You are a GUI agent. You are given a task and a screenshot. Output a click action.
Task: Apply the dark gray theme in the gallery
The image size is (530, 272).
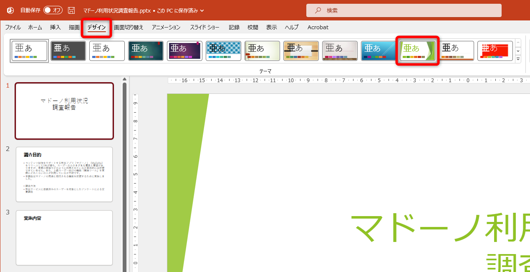pyautogui.click(x=68, y=50)
